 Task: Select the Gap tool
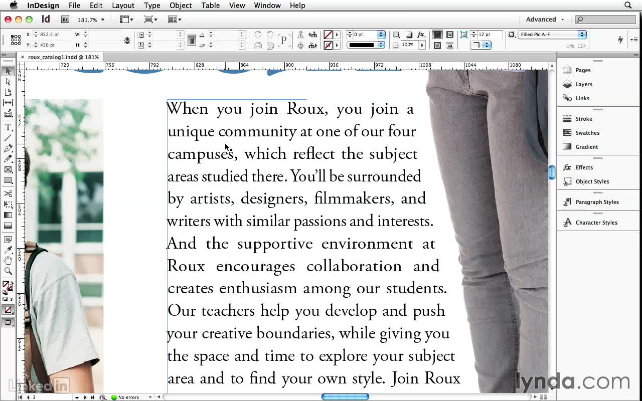[8, 103]
